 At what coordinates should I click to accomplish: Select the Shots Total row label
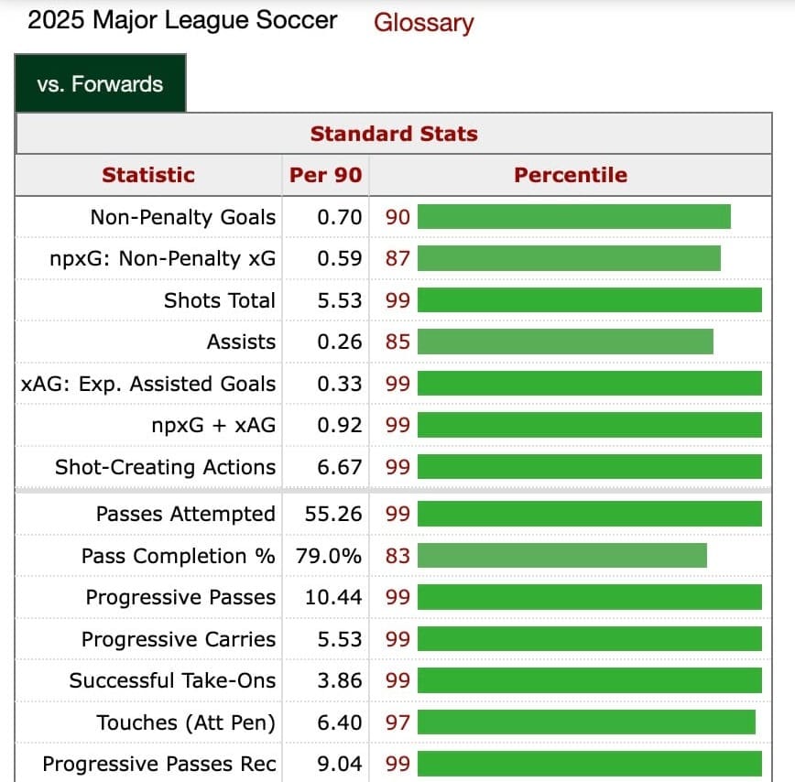pyautogui.click(x=220, y=300)
